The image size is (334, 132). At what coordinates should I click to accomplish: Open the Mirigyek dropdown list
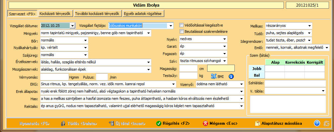click(148, 33)
